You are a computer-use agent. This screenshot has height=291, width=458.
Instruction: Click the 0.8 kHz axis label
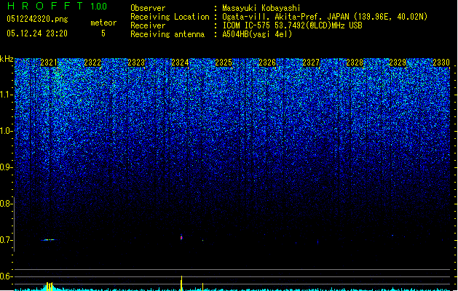6,204
